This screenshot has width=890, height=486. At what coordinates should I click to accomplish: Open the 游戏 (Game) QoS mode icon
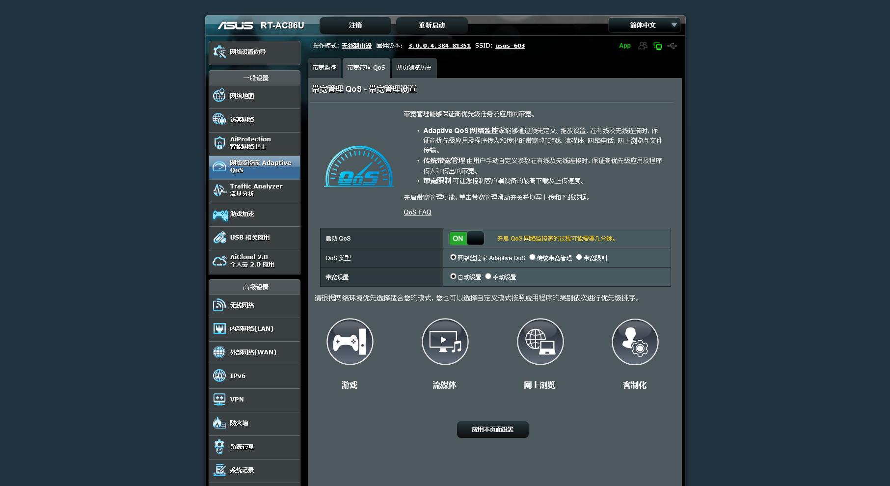350,342
